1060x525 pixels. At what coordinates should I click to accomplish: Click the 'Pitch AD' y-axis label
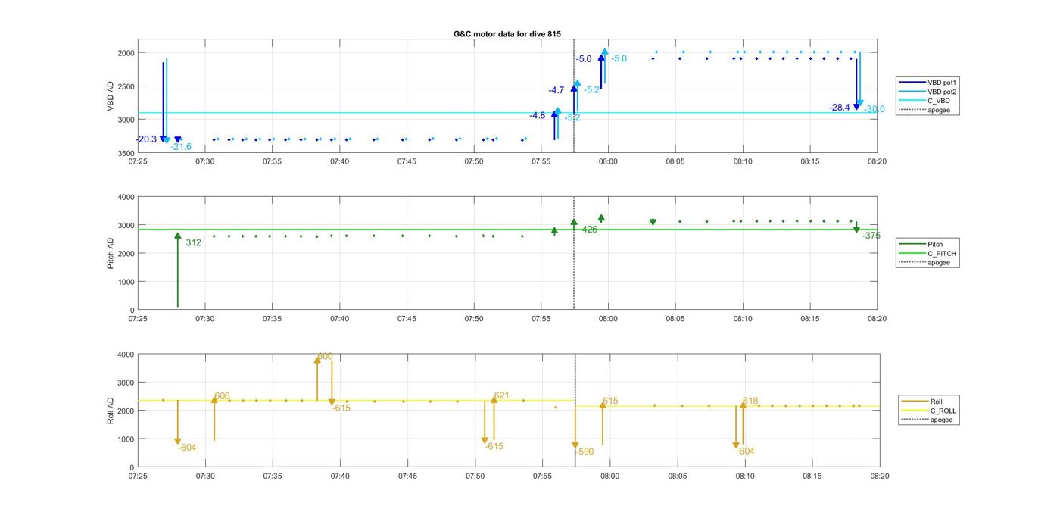point(111,253)
